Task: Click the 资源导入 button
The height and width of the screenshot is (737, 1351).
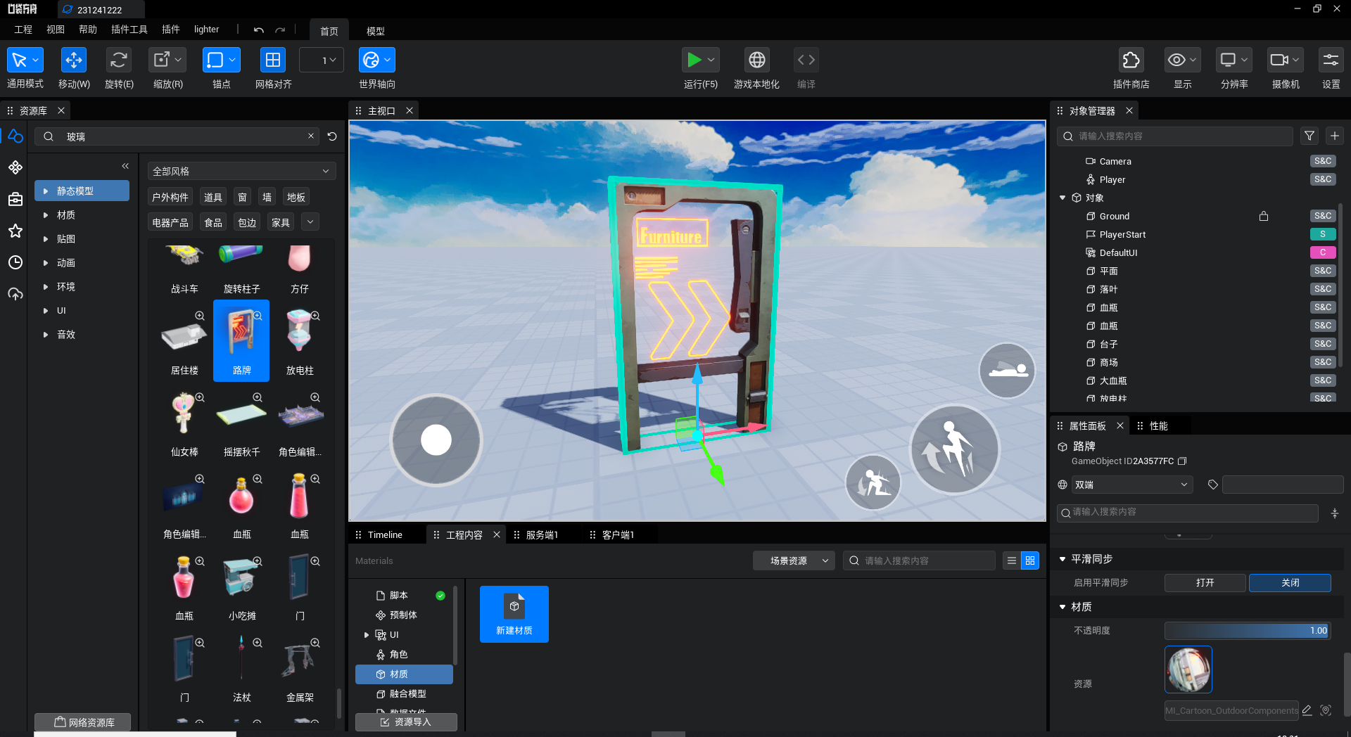Action: point(406,722)
